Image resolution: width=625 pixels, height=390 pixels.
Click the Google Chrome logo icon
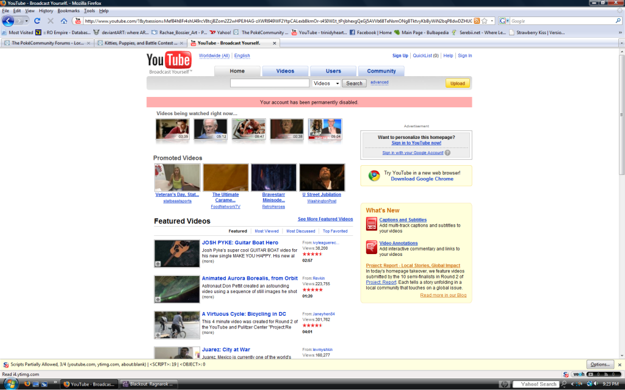coord(374,175)
